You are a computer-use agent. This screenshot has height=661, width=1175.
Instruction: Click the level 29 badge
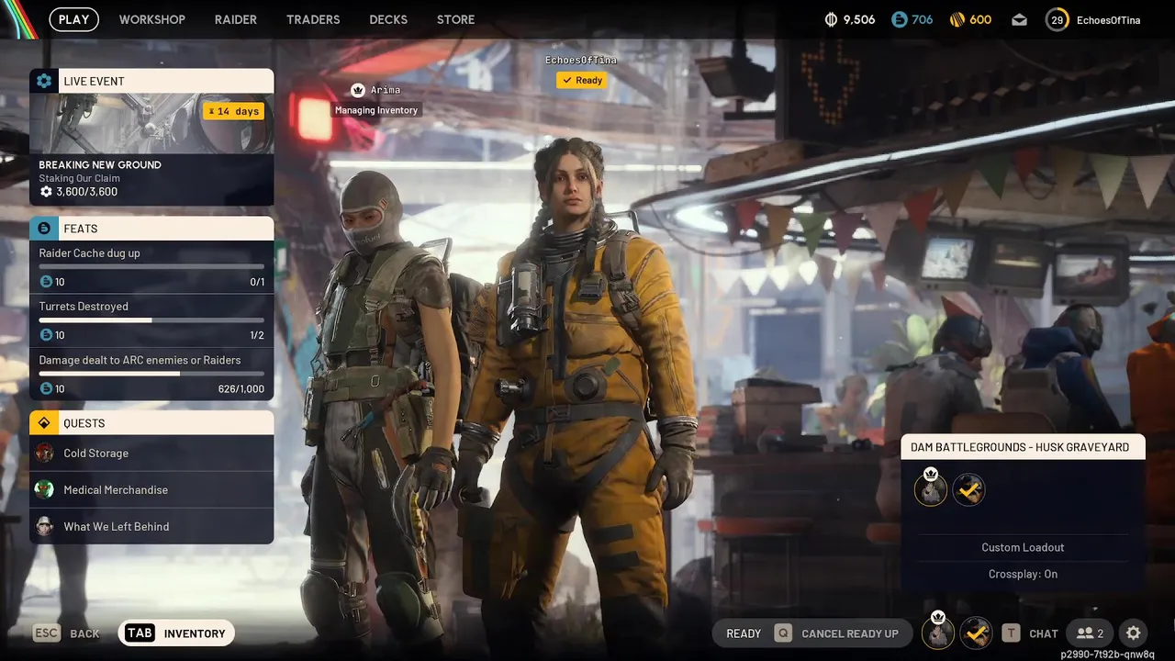click(1057, 19)
